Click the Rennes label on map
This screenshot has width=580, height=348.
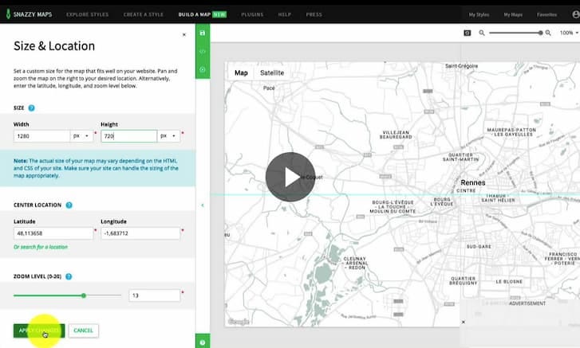[473, 182]
